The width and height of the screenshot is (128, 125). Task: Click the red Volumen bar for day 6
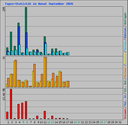(x=26, y=110)
